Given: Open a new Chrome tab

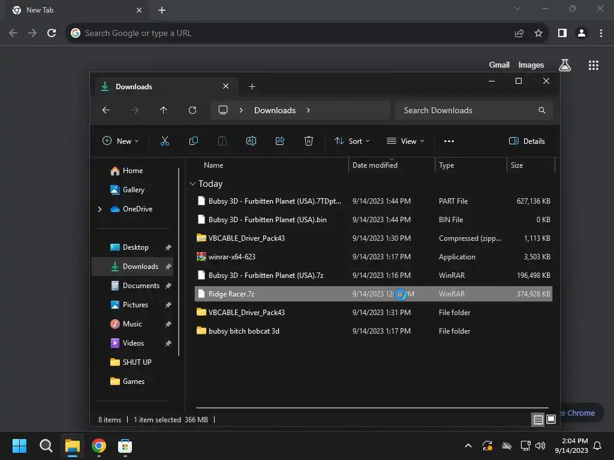Looking at the screenshot, I should [162, 10].
